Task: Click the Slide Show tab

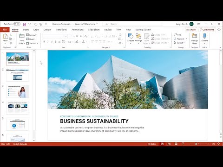Action: pos(94,30)
